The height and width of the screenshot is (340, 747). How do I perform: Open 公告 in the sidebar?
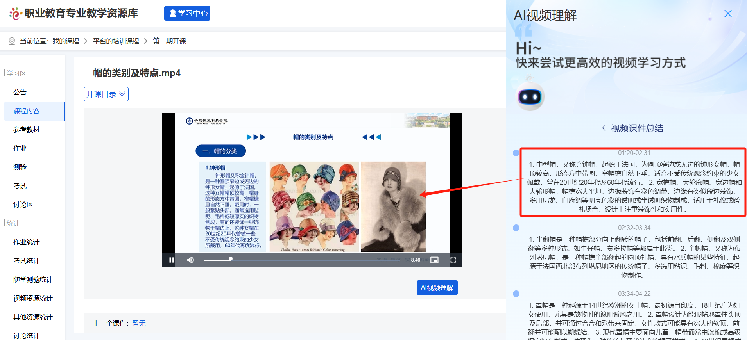tap(20, 92)
